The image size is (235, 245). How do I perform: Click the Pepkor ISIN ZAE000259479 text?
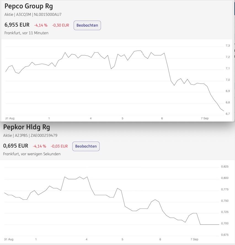tap(45, 135)
